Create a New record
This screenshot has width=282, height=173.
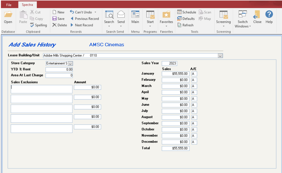click(x=58, y=12)
